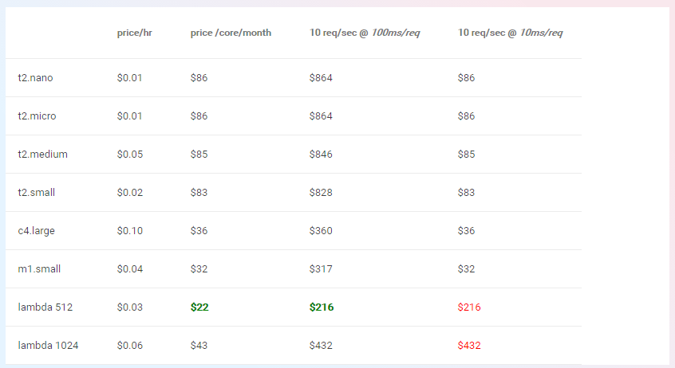Select the lambda 1024 row label
Image resolution: width=675 pixels, height=368 pixels.
(48, 346)
